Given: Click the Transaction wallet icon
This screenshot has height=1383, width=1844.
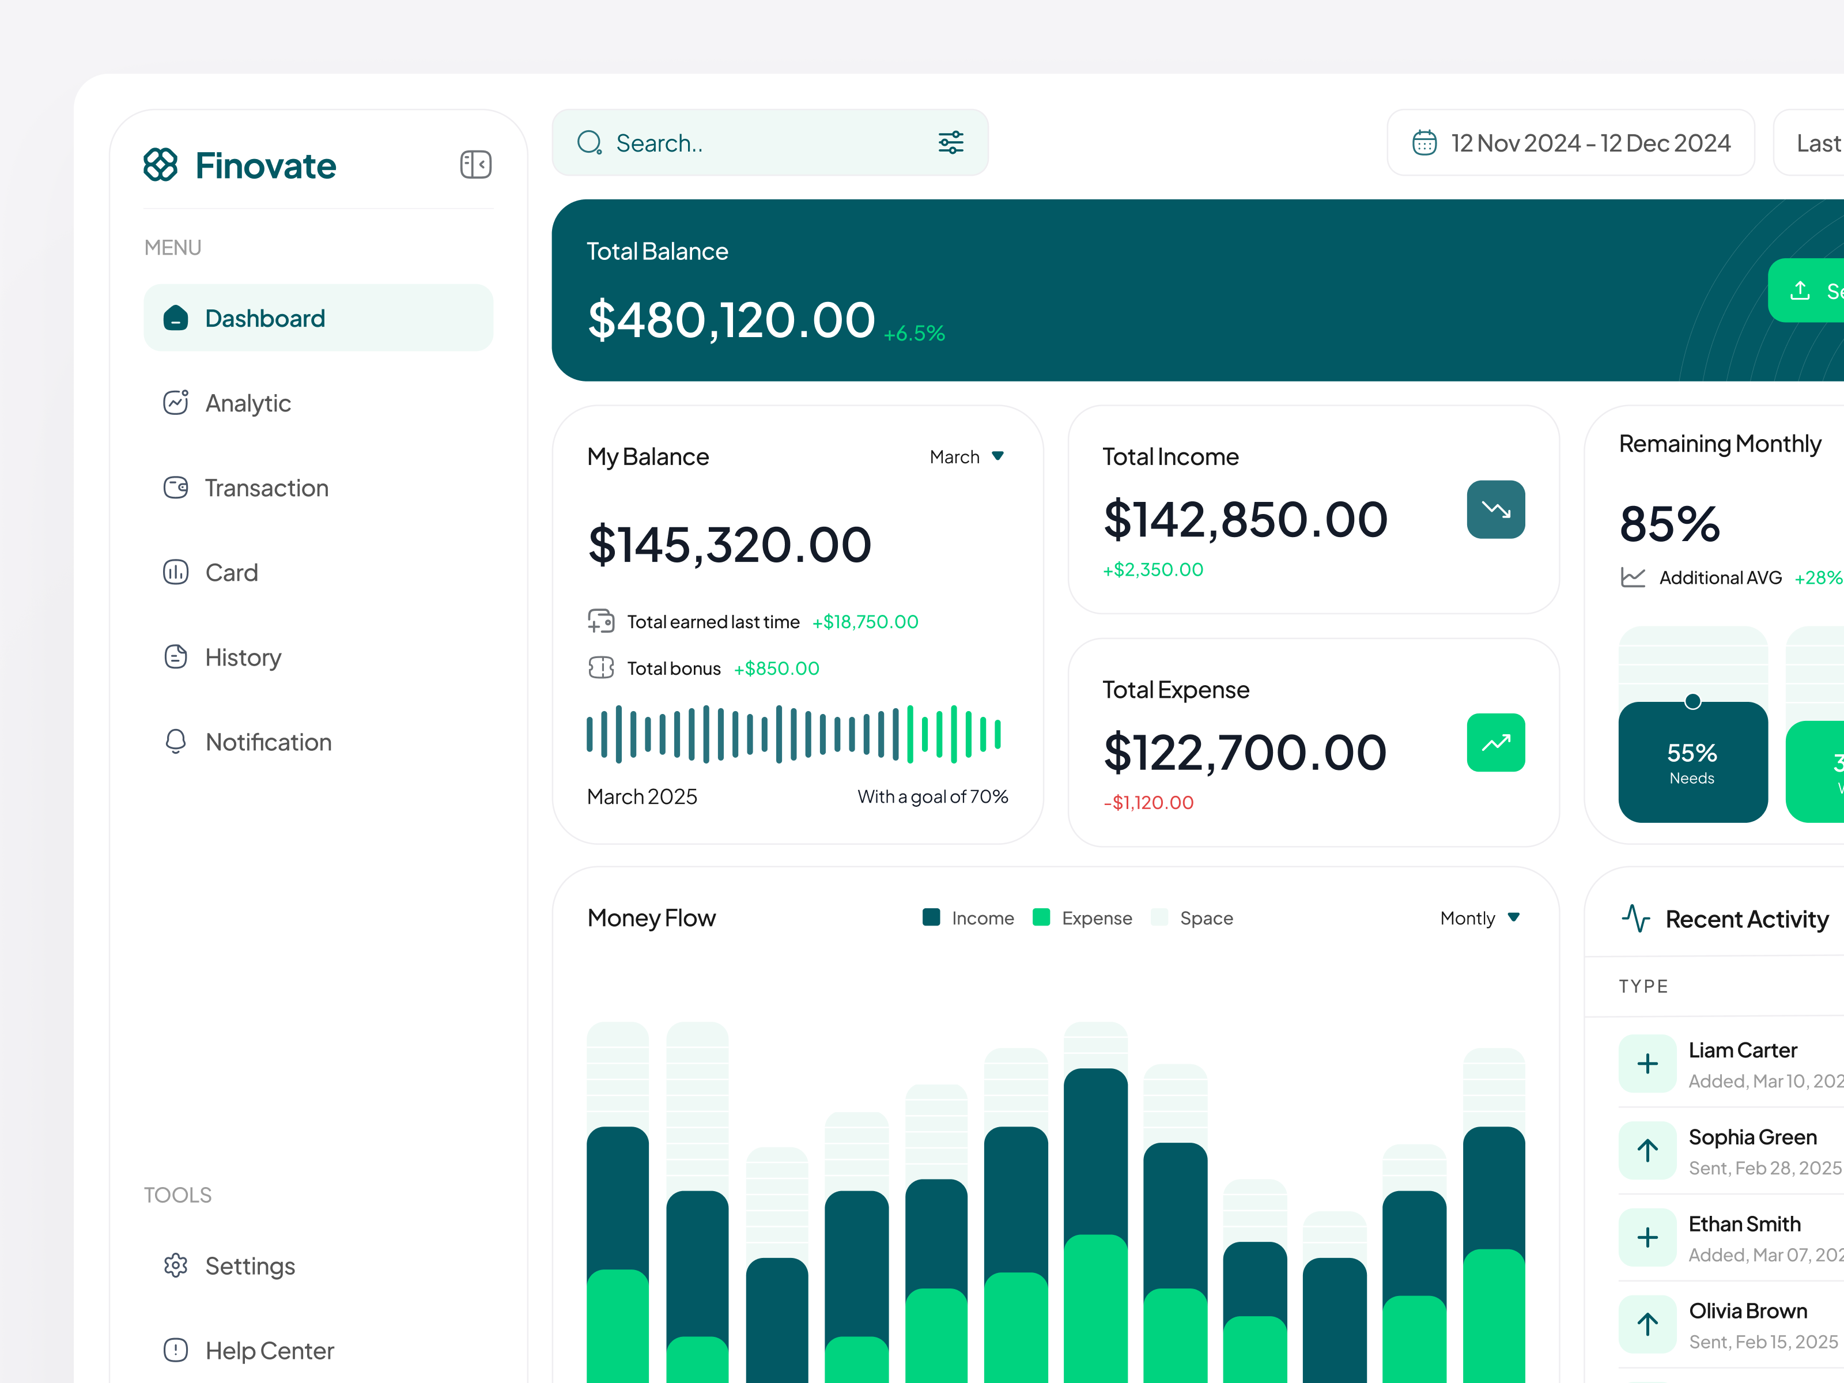Looking at the screenshot, I should pos(176,488).
